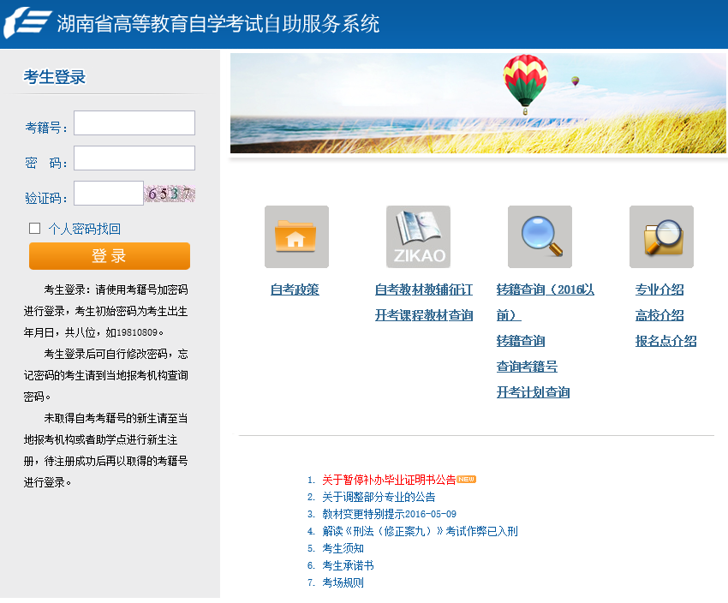
Task: Open the 开考课程教材查询 link
Action: click(x=423, y=315)
